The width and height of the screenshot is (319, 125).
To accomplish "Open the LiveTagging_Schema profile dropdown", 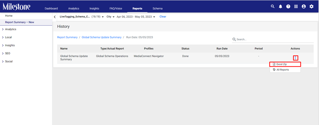I will click(x=81, y=17).
